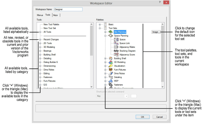Expand Dialog Builder 6 category
Screen dimensions: 203x129
(x=40, y=62)
